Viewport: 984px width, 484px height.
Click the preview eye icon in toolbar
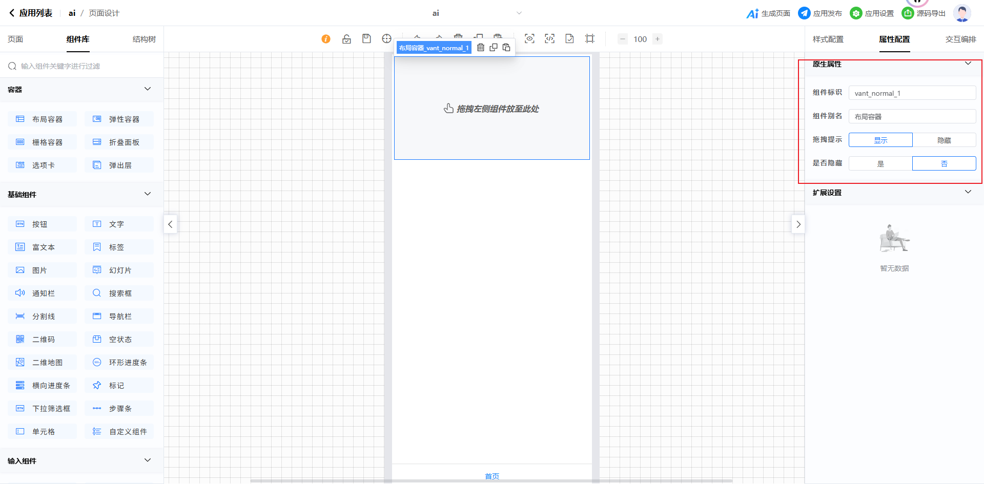coord(529,39)
